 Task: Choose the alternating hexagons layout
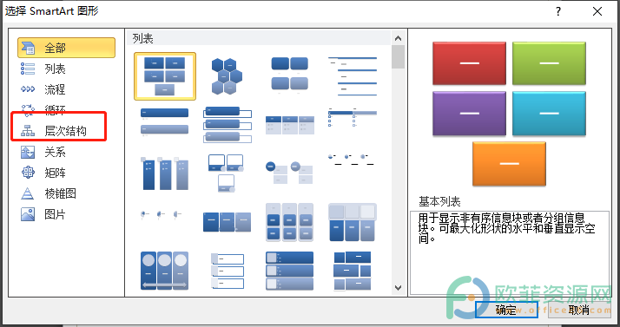pos(227,75)
